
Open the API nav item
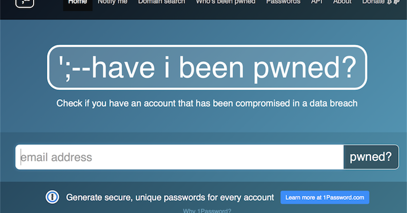[316, 2]
